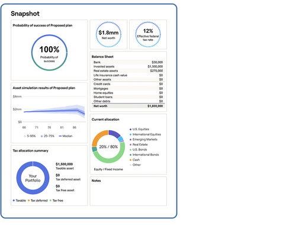Viewport: 296px width, 225px height.
Task: Click the 12% effective federal tax rate circle
Action: click(x=148, y=34)
